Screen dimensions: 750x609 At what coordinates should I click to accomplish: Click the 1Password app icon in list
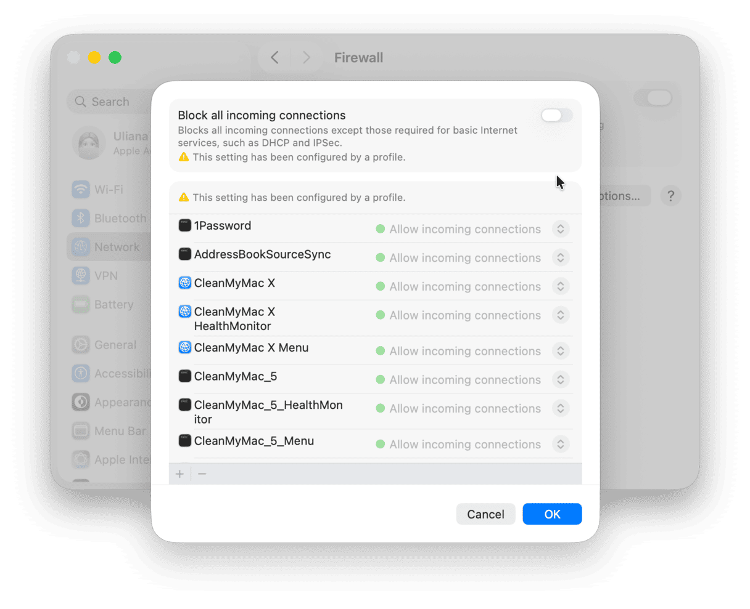184,225
